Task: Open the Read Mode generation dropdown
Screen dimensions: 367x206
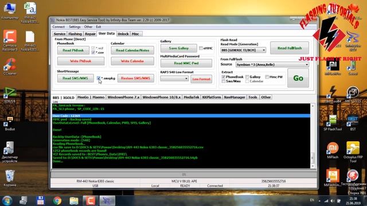Action: pyautogui.click(x=243, y=50)
